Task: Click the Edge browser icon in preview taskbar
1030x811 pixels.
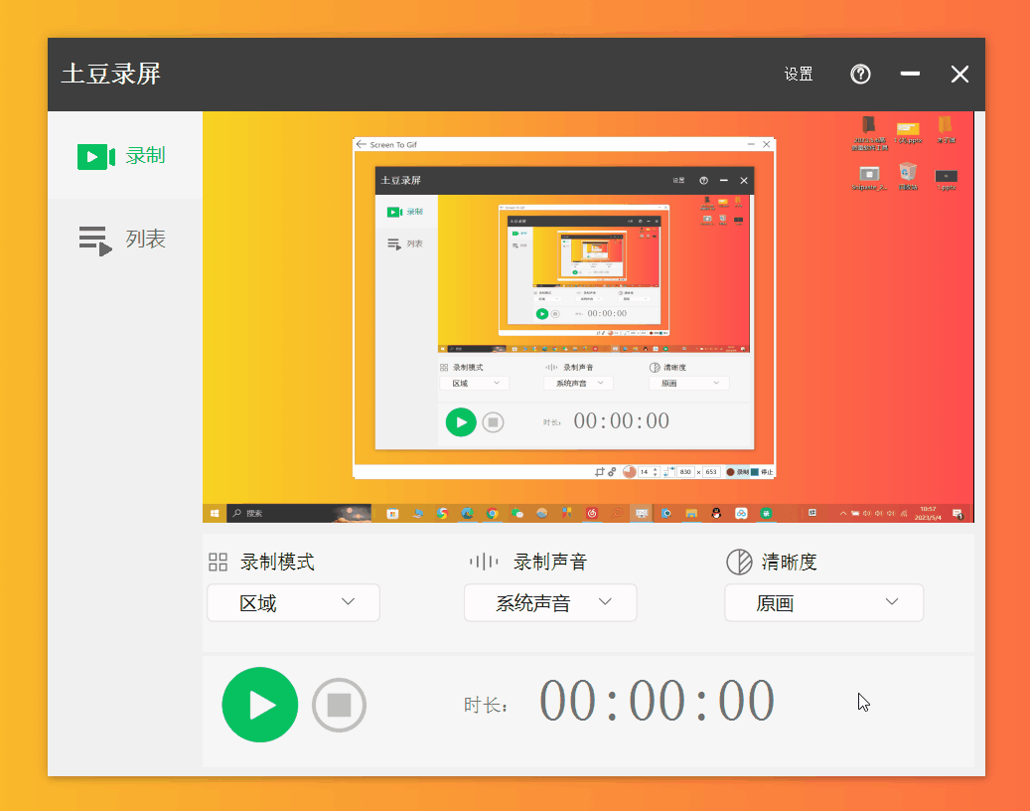Action: pyautogui.click(x=467, y=513)
